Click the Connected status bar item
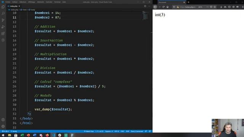Viewport: 244px width, 137px height. pyautogui.click(x=137, y=131)
